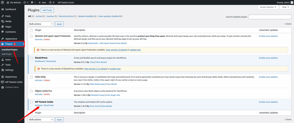Check the ElasticPress plugin checkbox
Screen dimensions: 294x123
31,58
